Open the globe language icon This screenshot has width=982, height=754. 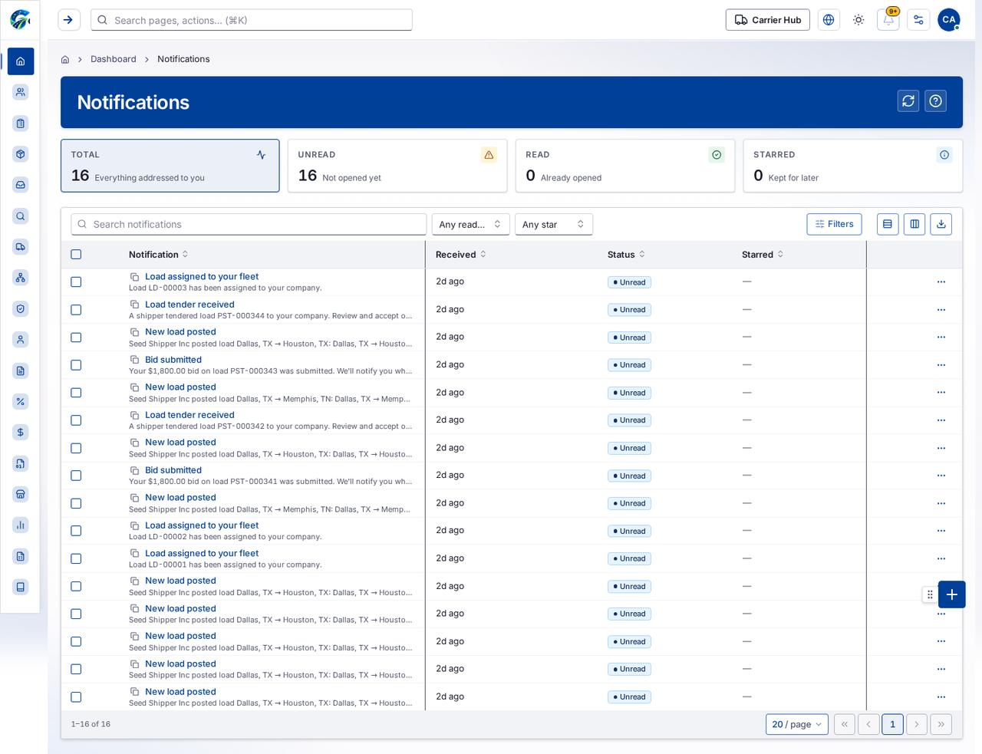829,20
